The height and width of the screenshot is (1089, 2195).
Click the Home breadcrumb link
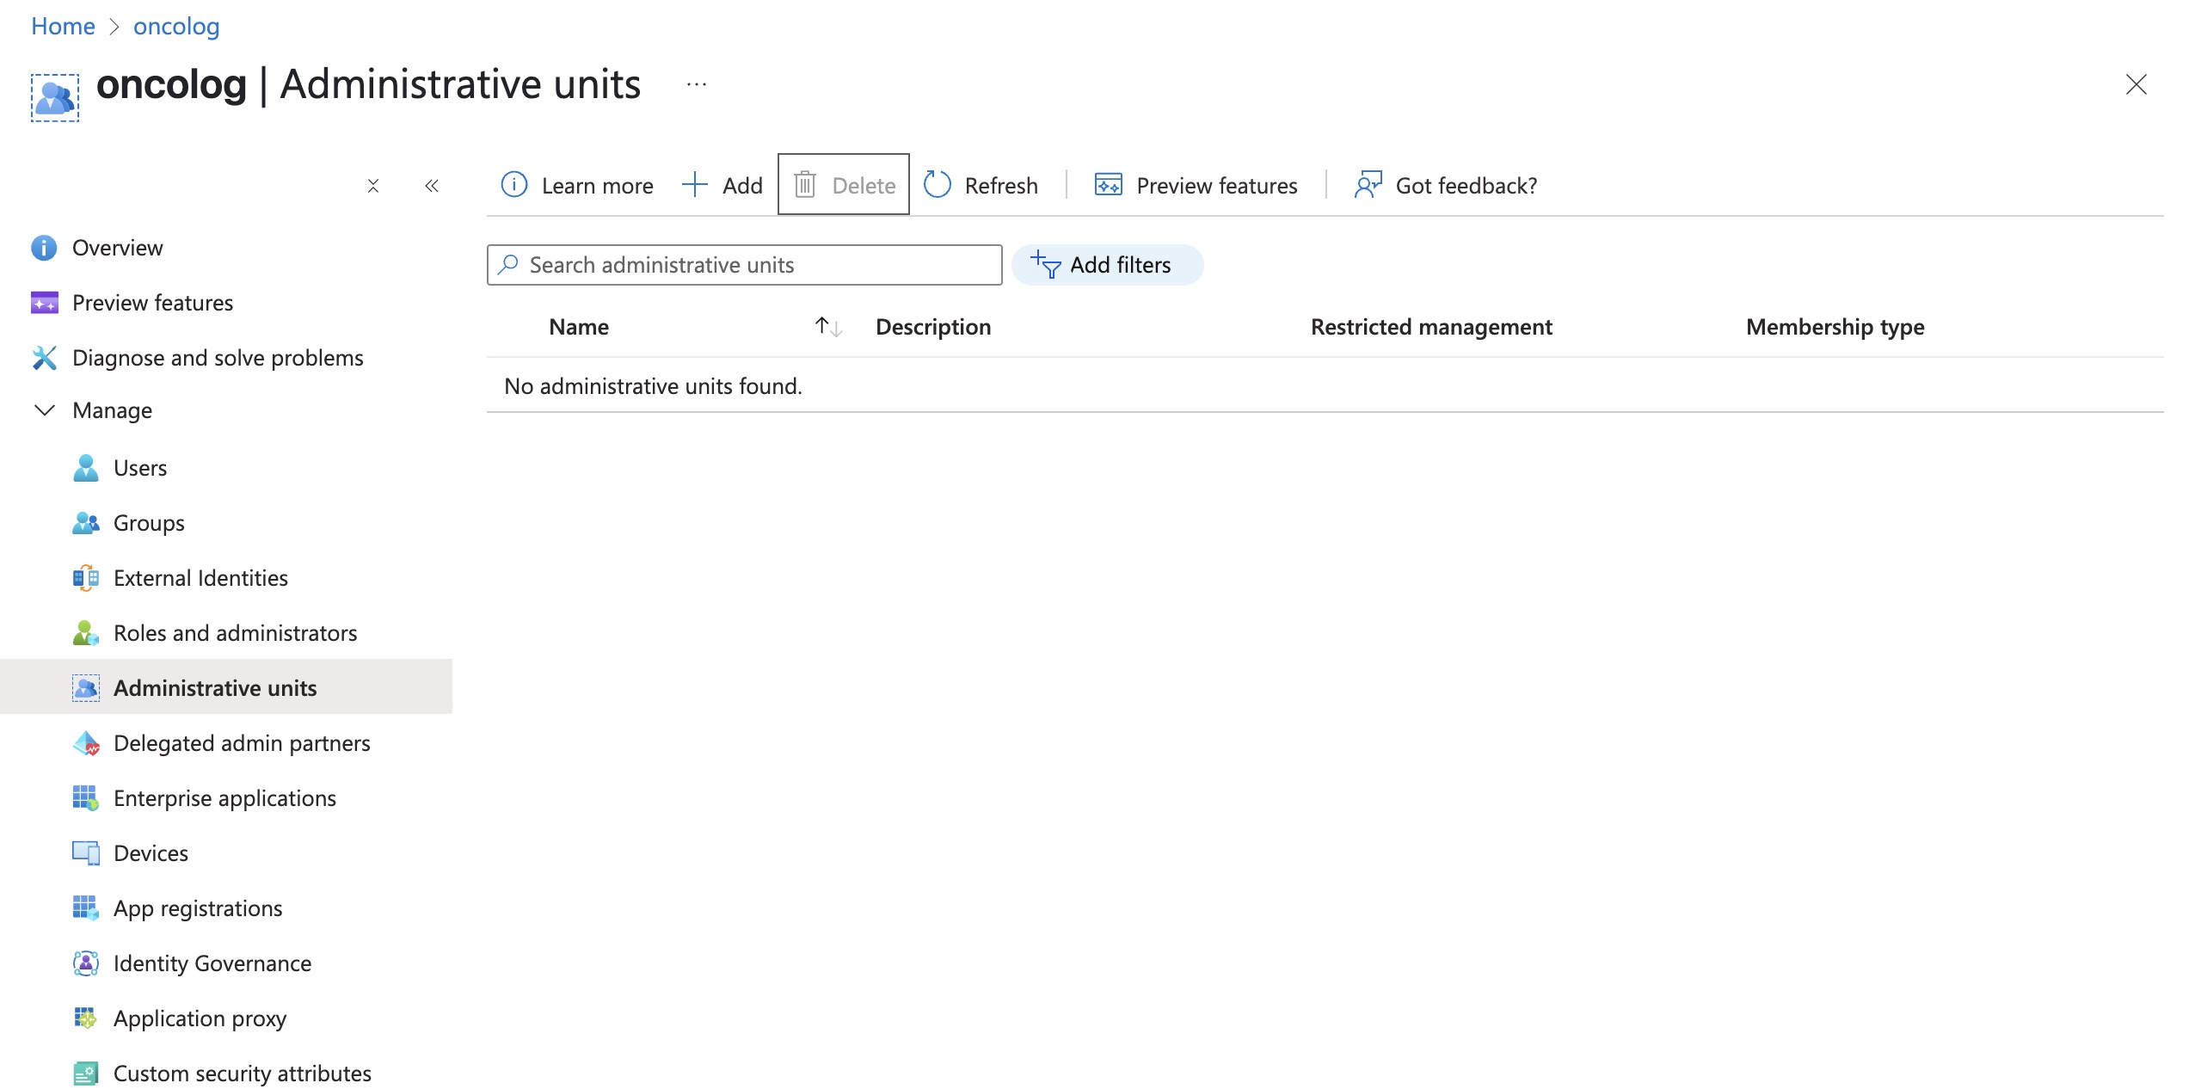63,26
